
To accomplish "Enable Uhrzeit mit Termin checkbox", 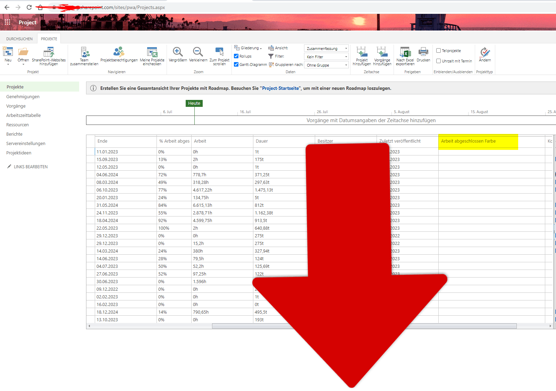I will coord(438,61).
